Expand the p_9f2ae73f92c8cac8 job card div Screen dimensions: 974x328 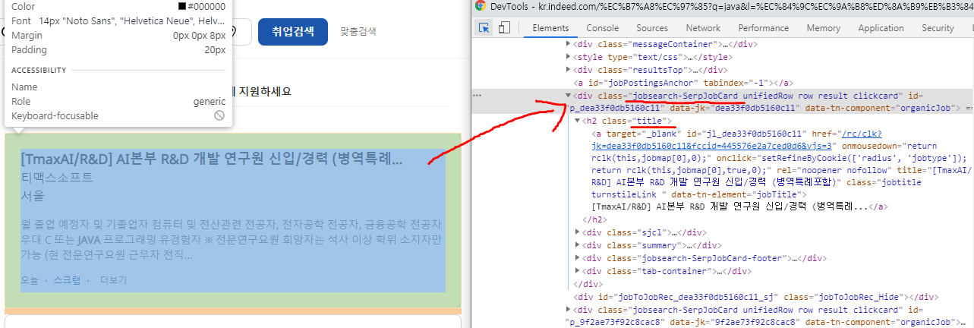(x=569, y=310)
